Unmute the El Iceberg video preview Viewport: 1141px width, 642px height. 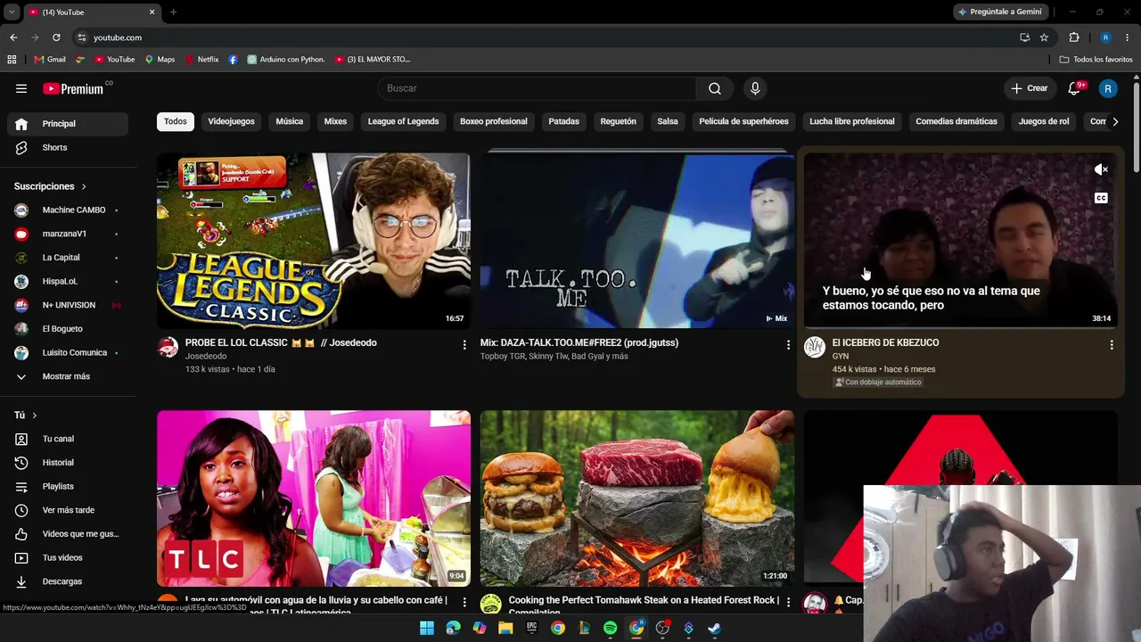click(1101, 169)
